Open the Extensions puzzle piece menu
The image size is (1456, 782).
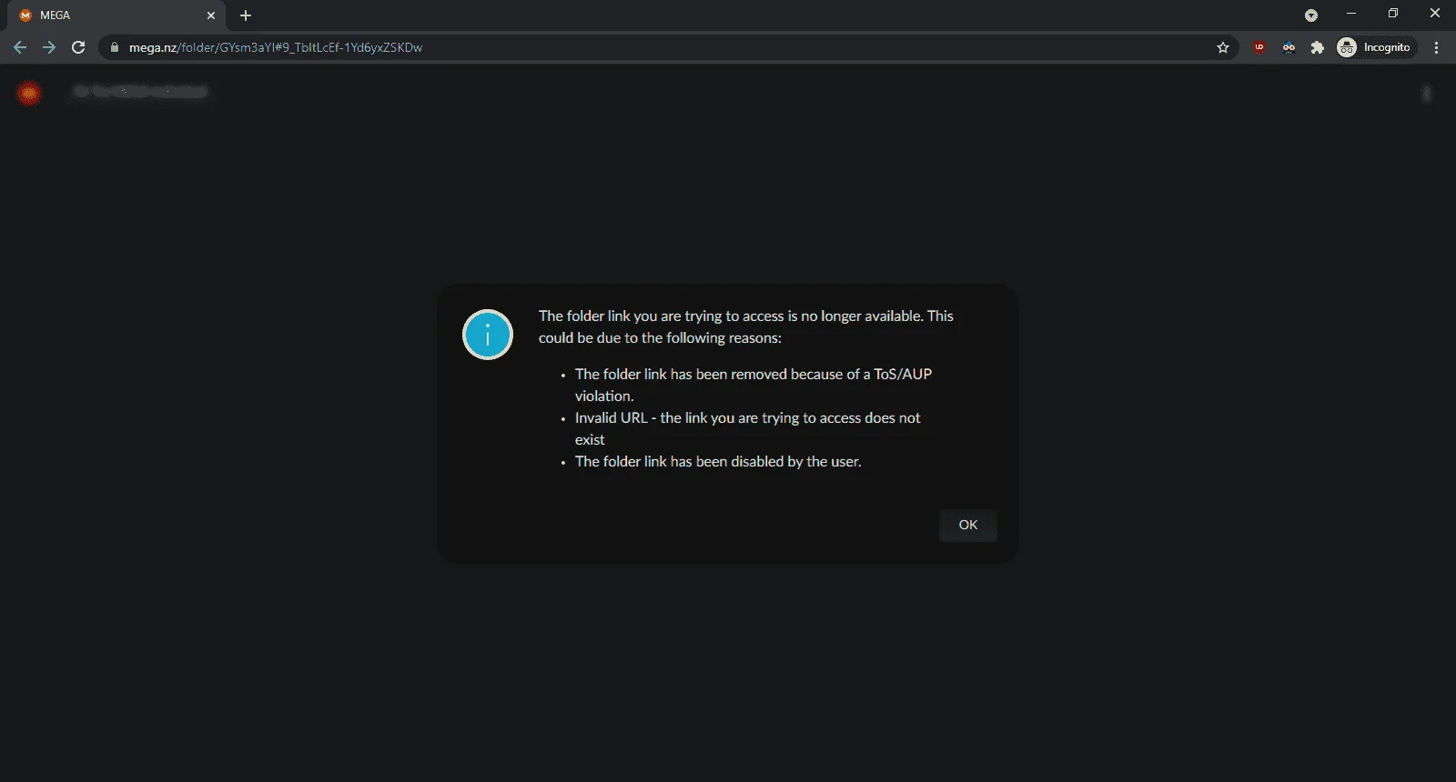click(x=1318, y=47)
